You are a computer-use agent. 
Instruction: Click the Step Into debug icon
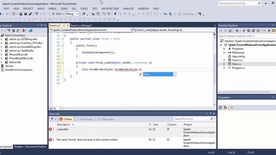click(x=166, y=14)
